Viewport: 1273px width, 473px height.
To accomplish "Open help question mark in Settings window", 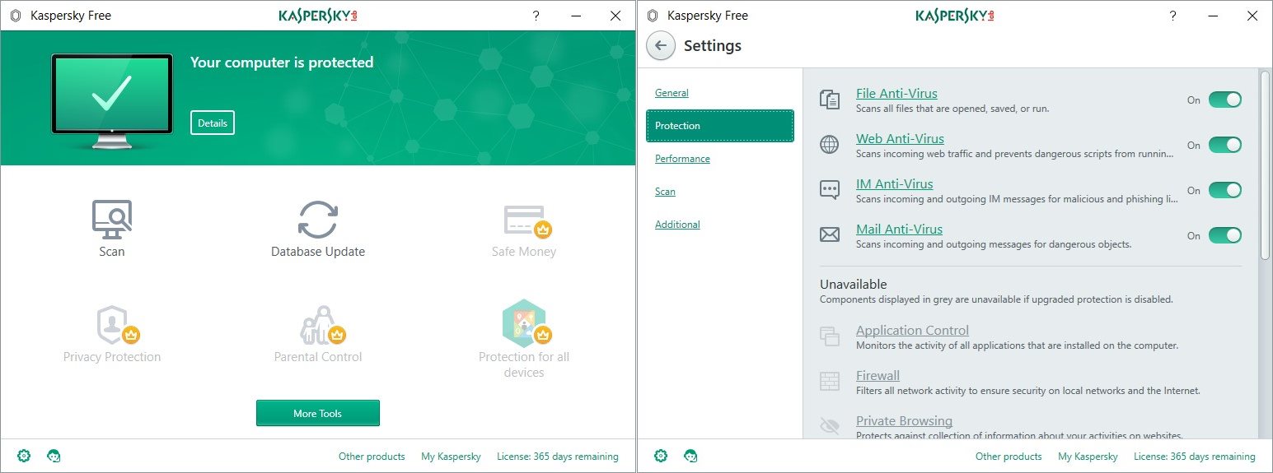I will pyautogui.click(x=1172, y=16).
